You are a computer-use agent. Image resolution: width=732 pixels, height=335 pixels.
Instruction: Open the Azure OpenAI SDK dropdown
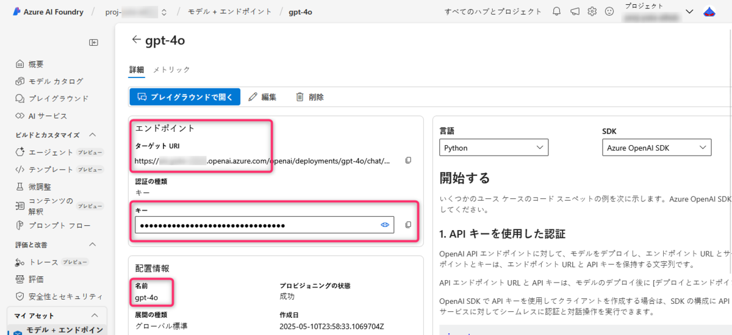pos(656,148)
